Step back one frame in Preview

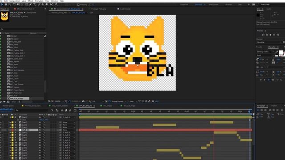click(267, 35)
